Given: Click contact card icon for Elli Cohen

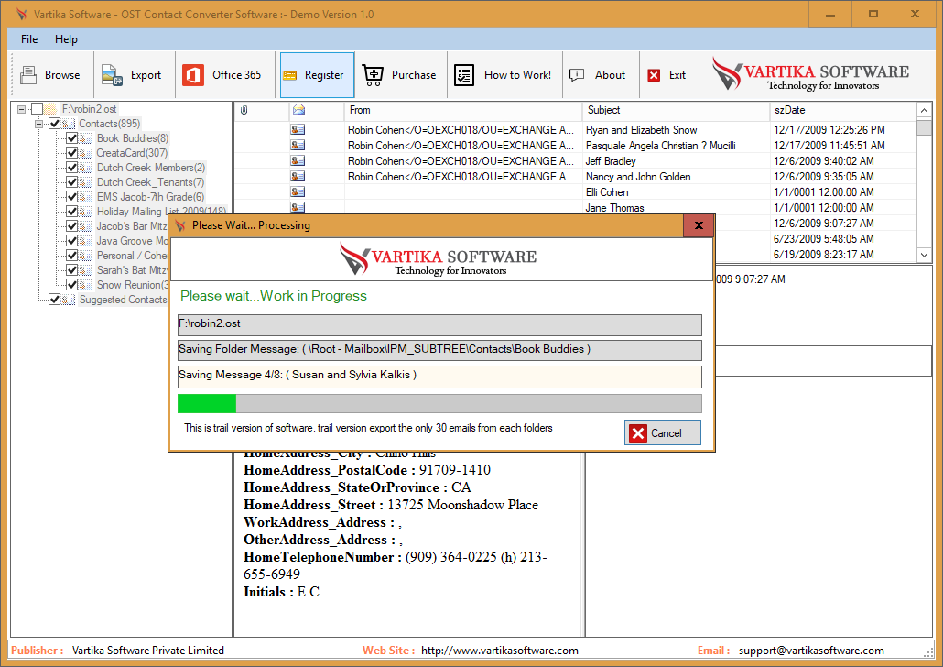Looking at the screenshot, I should pyautogui.click(x=298, y=192).
